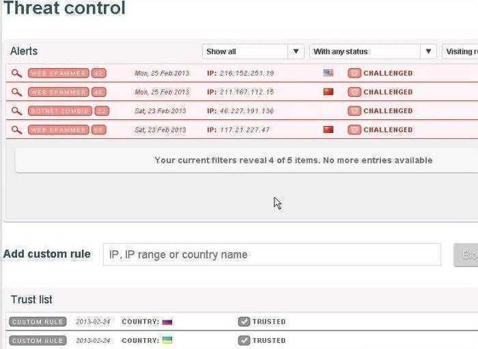Click threat score badge for 117.21.227.47

pos(99,130)
